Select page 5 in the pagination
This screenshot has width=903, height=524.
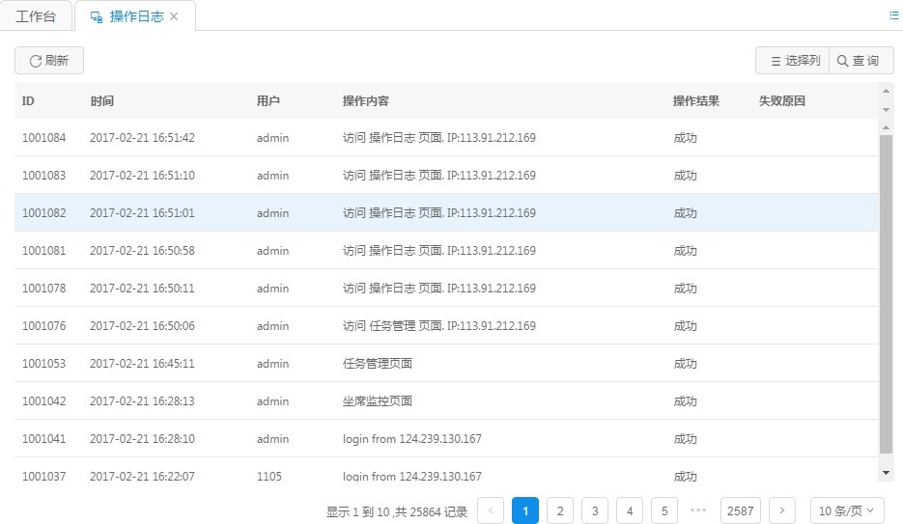pos(664,510)
